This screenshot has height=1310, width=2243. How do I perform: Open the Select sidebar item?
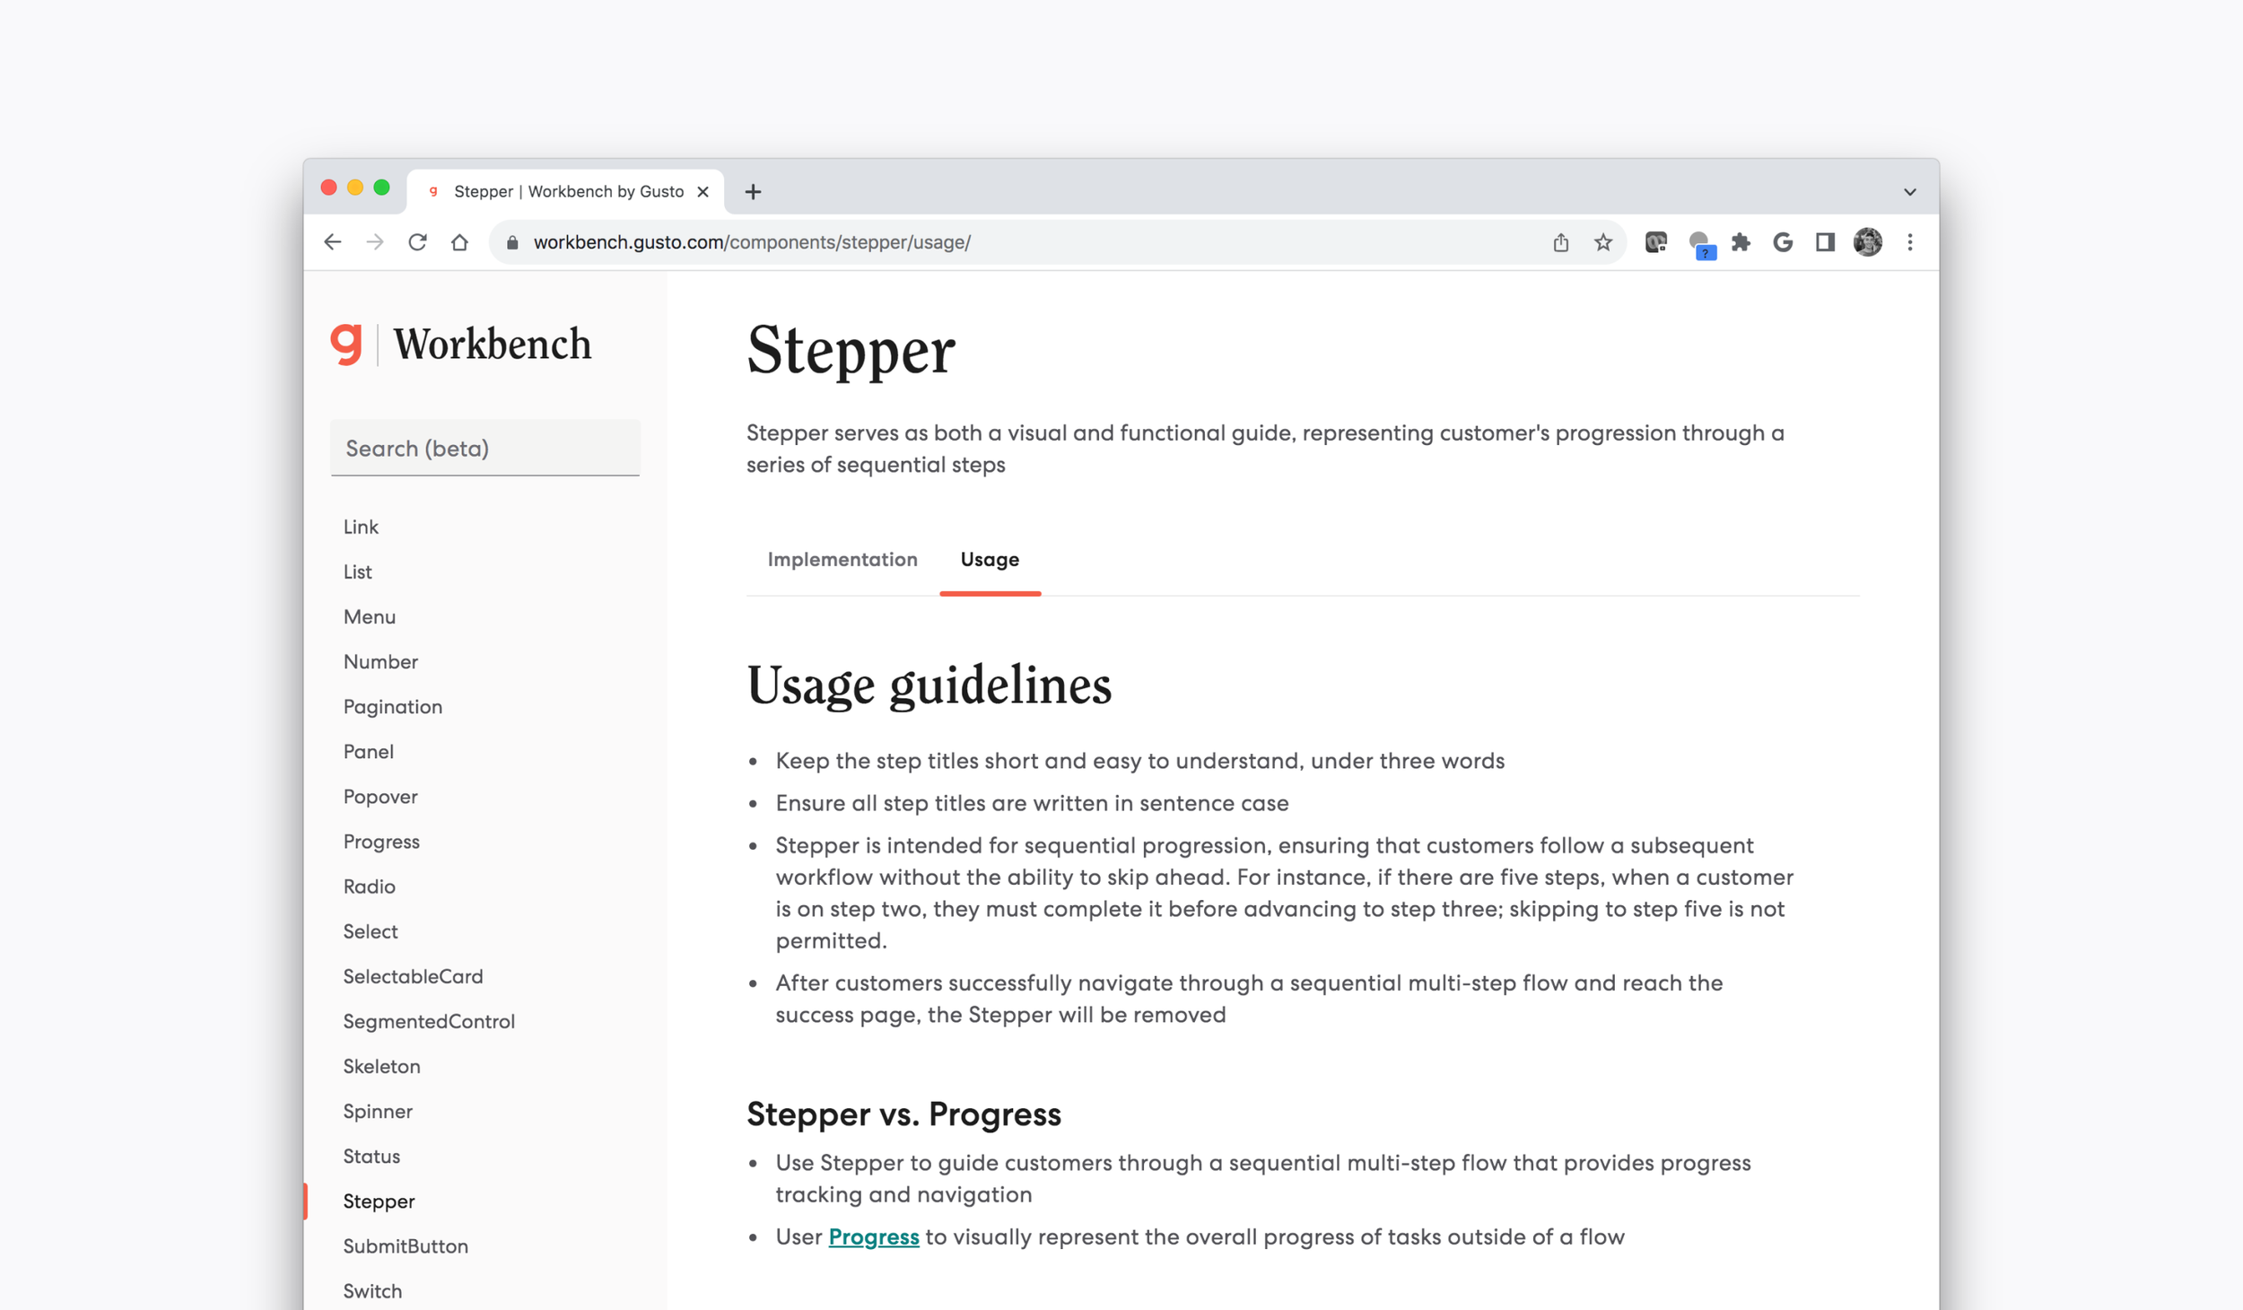[371, 931]
